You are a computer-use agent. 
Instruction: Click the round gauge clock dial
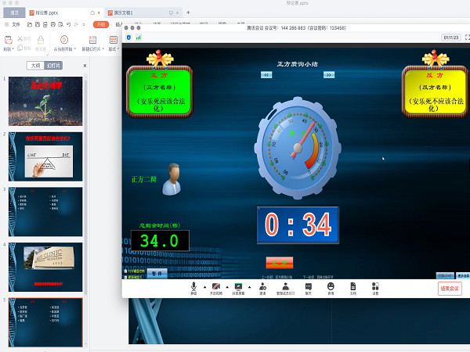pos(298,147)
